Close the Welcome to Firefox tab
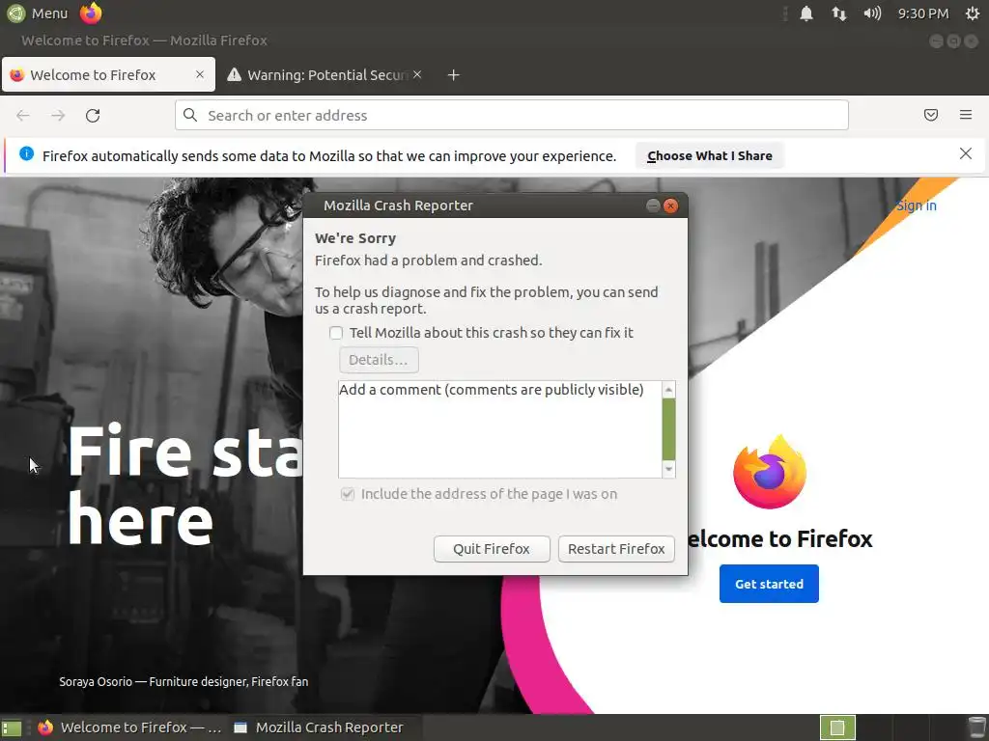The width and height of the screenshot is (989, 741). coord(200,74)
